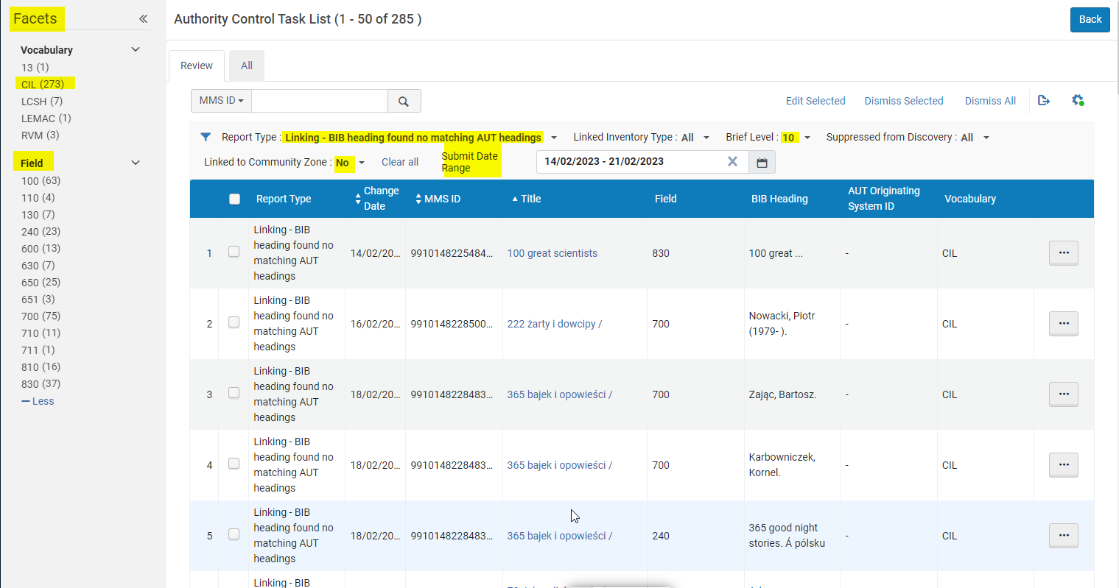Click the export list icon
The width and height of the screenshot is (1119, 588).
click(1044, 101)
